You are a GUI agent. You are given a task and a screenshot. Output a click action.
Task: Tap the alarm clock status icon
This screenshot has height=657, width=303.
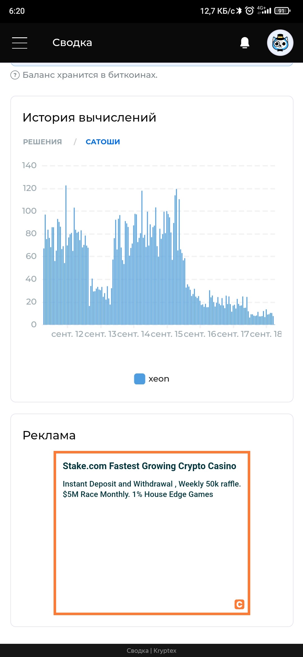pyautogui.click(x=249, y=11)
